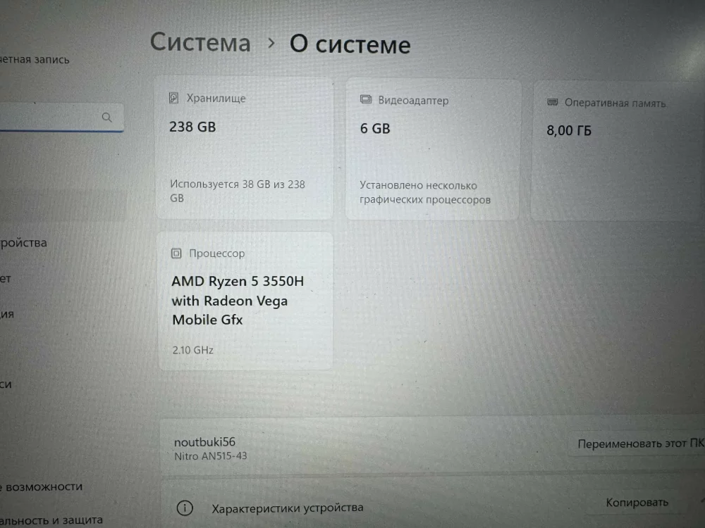Click the search magnifier icon
Screen dimensions: 705x528
click(x=106, y=118)
